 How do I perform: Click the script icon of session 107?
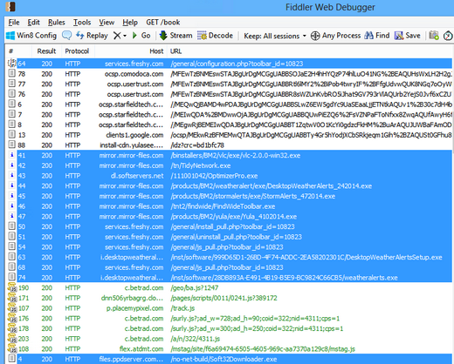pos(12,308)
